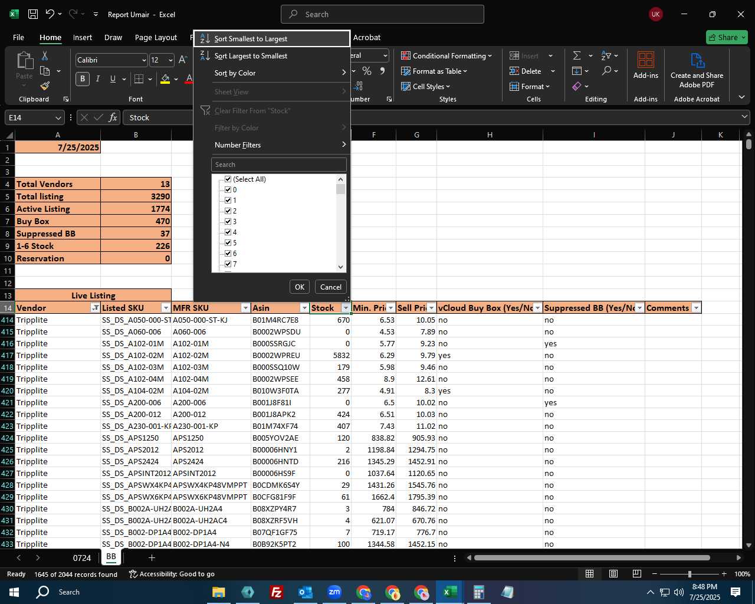Open the MFR SKU column filter dropdown
Image resolution: width=755 pixels, height=604 pixels.
(245, 308)
